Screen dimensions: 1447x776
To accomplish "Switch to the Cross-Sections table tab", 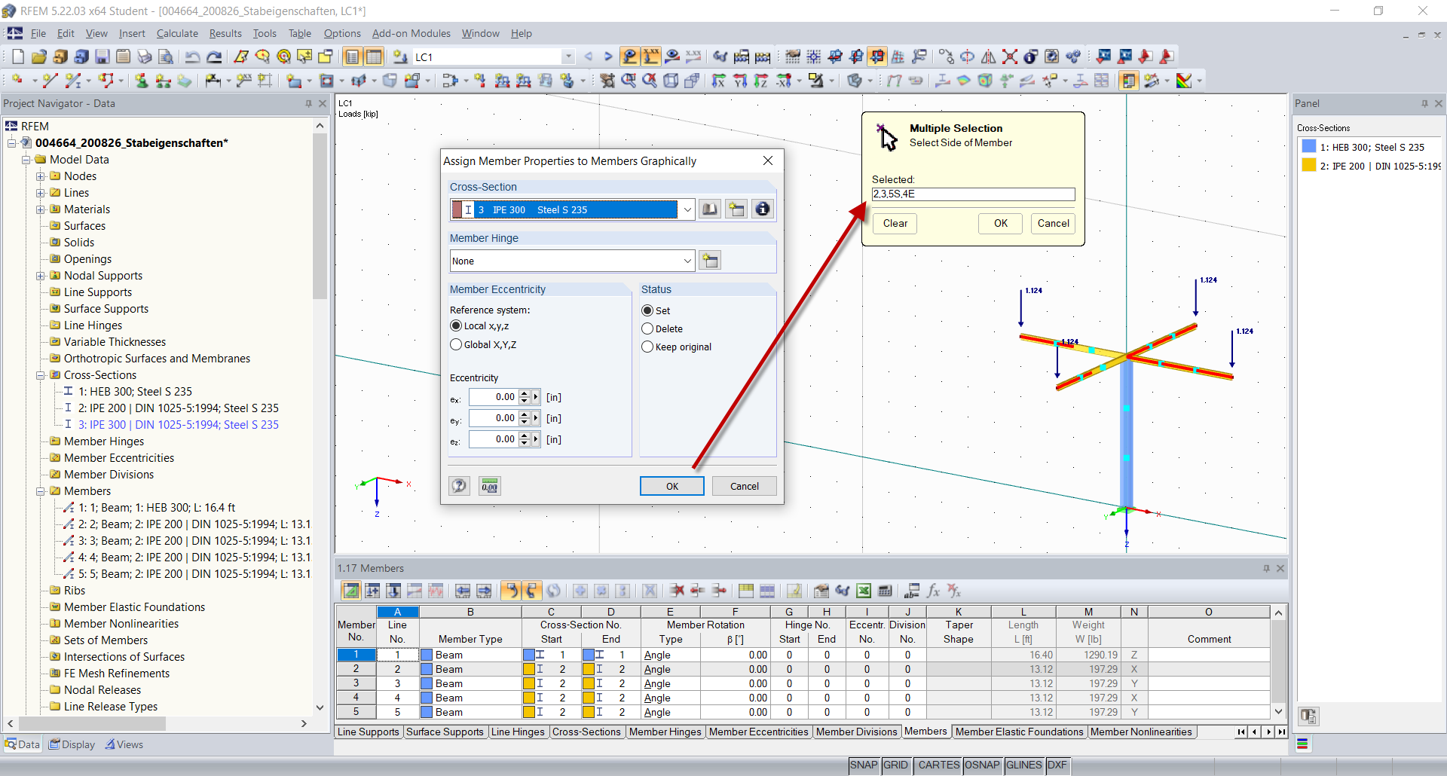I will [587, 732].
